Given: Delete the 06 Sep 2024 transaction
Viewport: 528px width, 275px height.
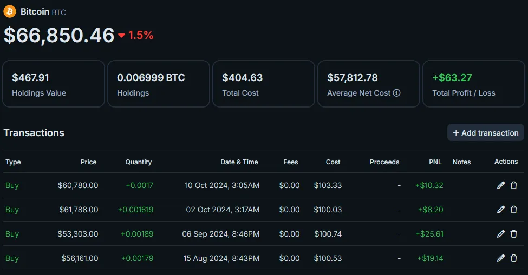Looking at the screenshot, I should [513, 234].
